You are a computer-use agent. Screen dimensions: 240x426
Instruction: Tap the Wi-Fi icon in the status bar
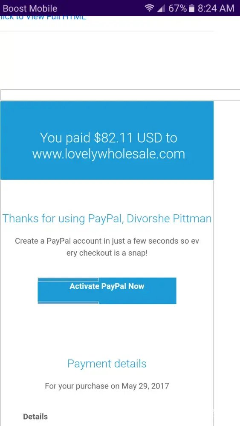click(x=149, y=8)
